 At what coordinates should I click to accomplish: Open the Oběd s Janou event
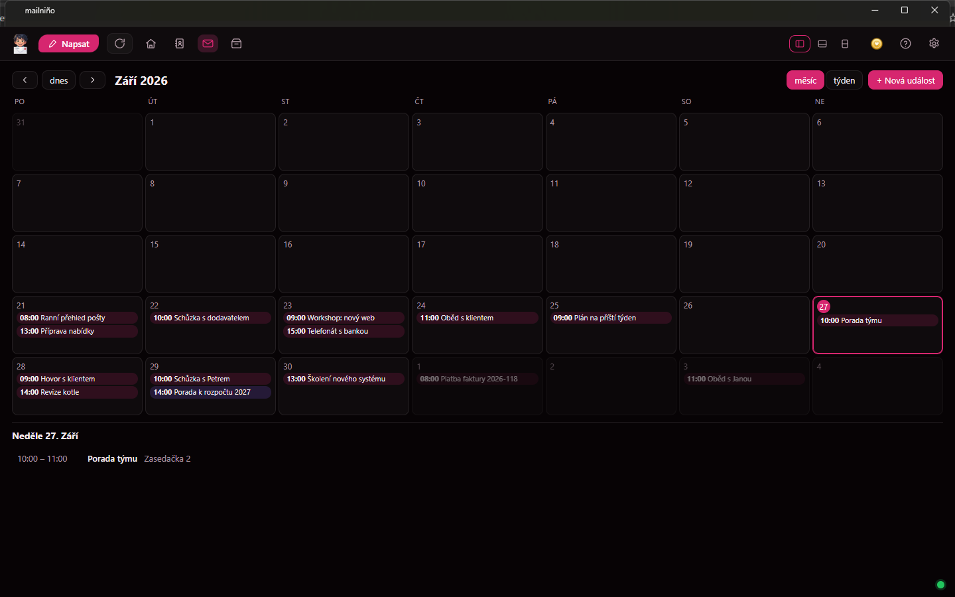tap(744, 379)
